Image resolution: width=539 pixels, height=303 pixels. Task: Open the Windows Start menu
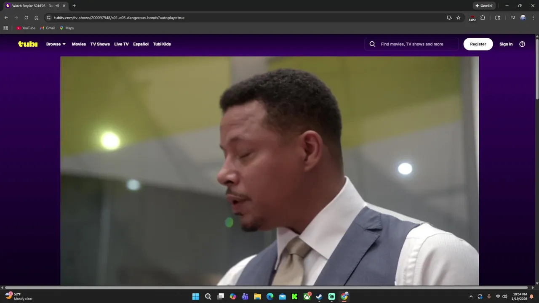point(195,296)
